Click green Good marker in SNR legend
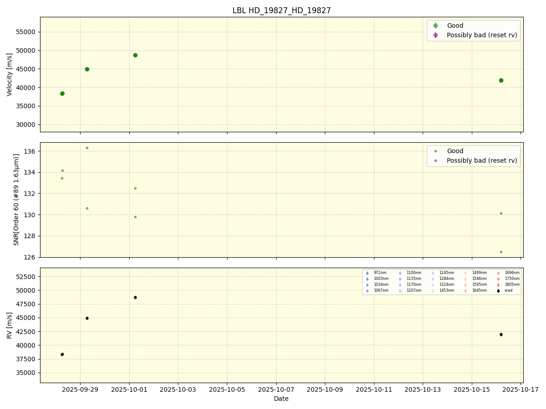The height and width of the screenshot is (409, 546). coord(435,151)
